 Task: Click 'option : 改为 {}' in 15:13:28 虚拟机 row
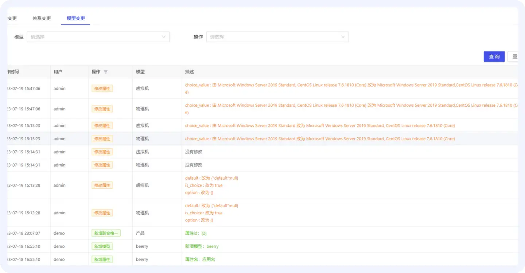coord(199,192)
